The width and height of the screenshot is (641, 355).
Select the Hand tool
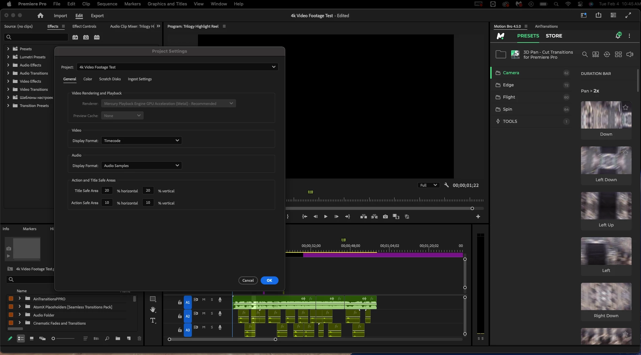click(153, 309)
